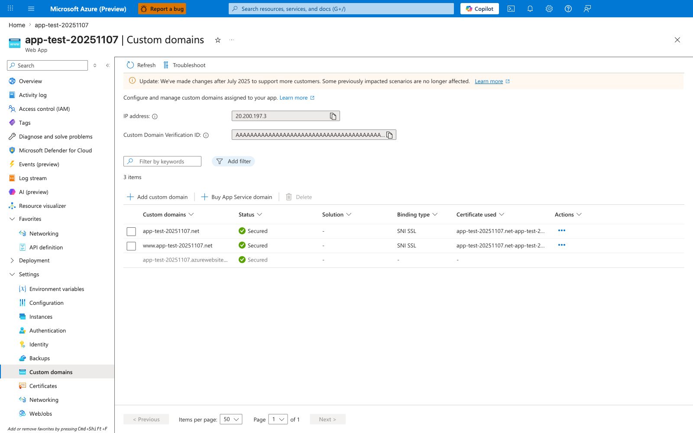
Task: Open the Copilot button
Action: click(x=479, y=9)
